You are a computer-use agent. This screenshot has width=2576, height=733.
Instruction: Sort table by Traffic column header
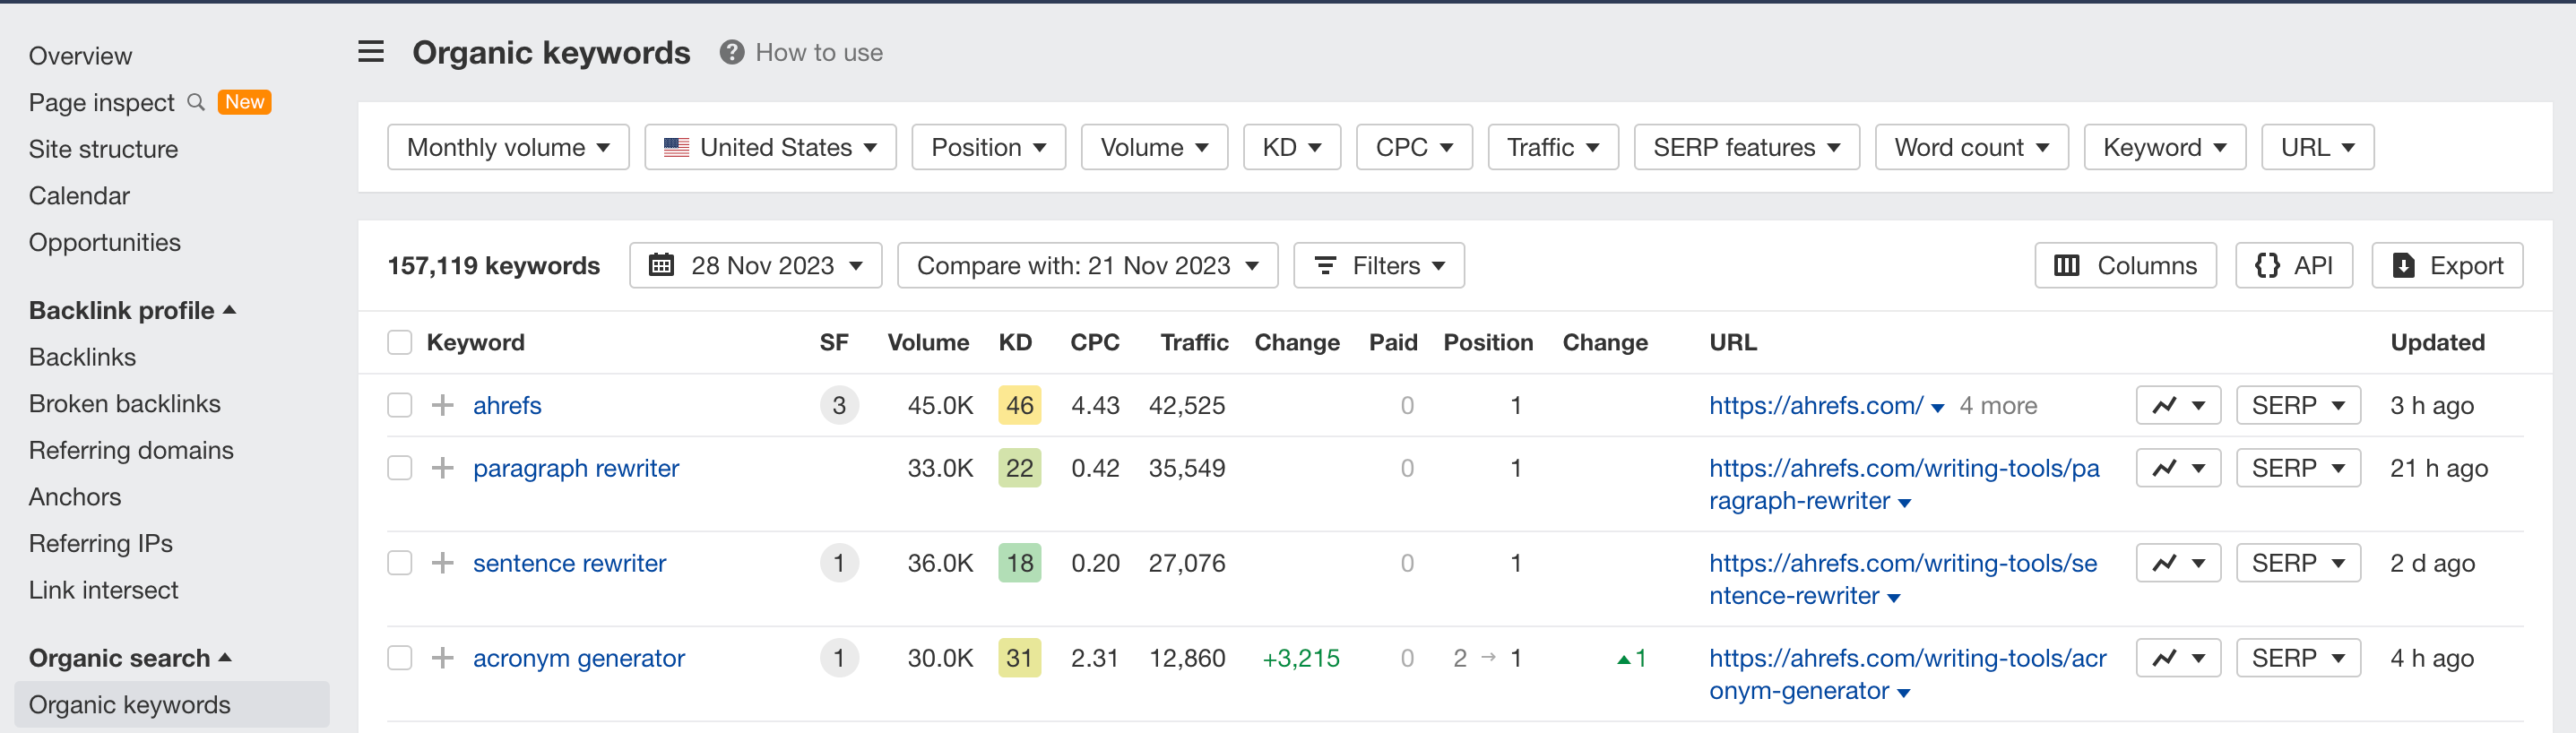[1194, 343]
